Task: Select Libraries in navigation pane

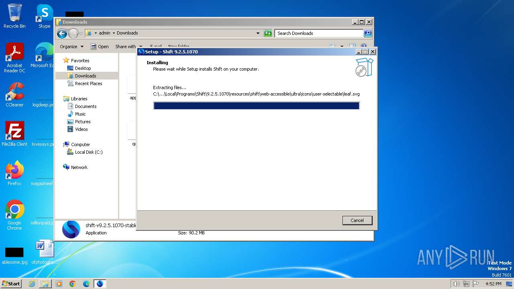Action: tap(79, 99)
